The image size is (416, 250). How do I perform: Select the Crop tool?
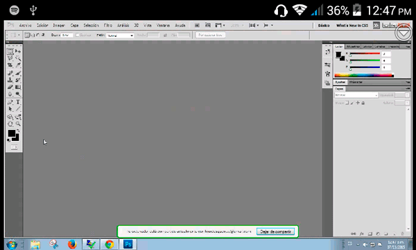pos(10,65)
